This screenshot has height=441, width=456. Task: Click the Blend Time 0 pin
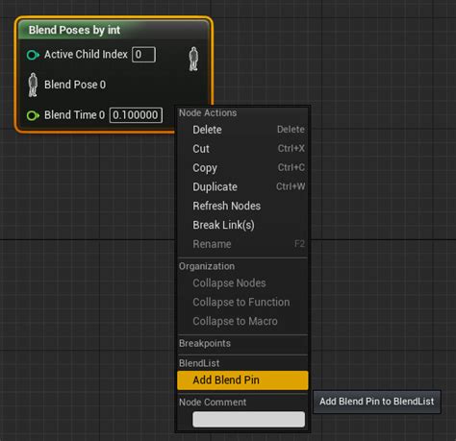(x=33, y=115)
